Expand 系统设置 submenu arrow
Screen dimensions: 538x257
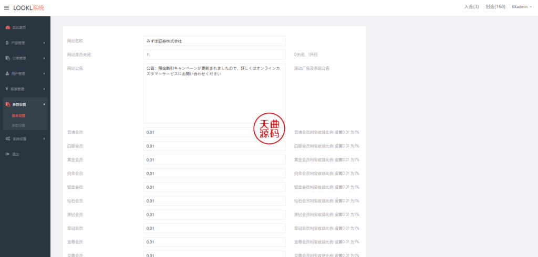[x=44, y=139]
